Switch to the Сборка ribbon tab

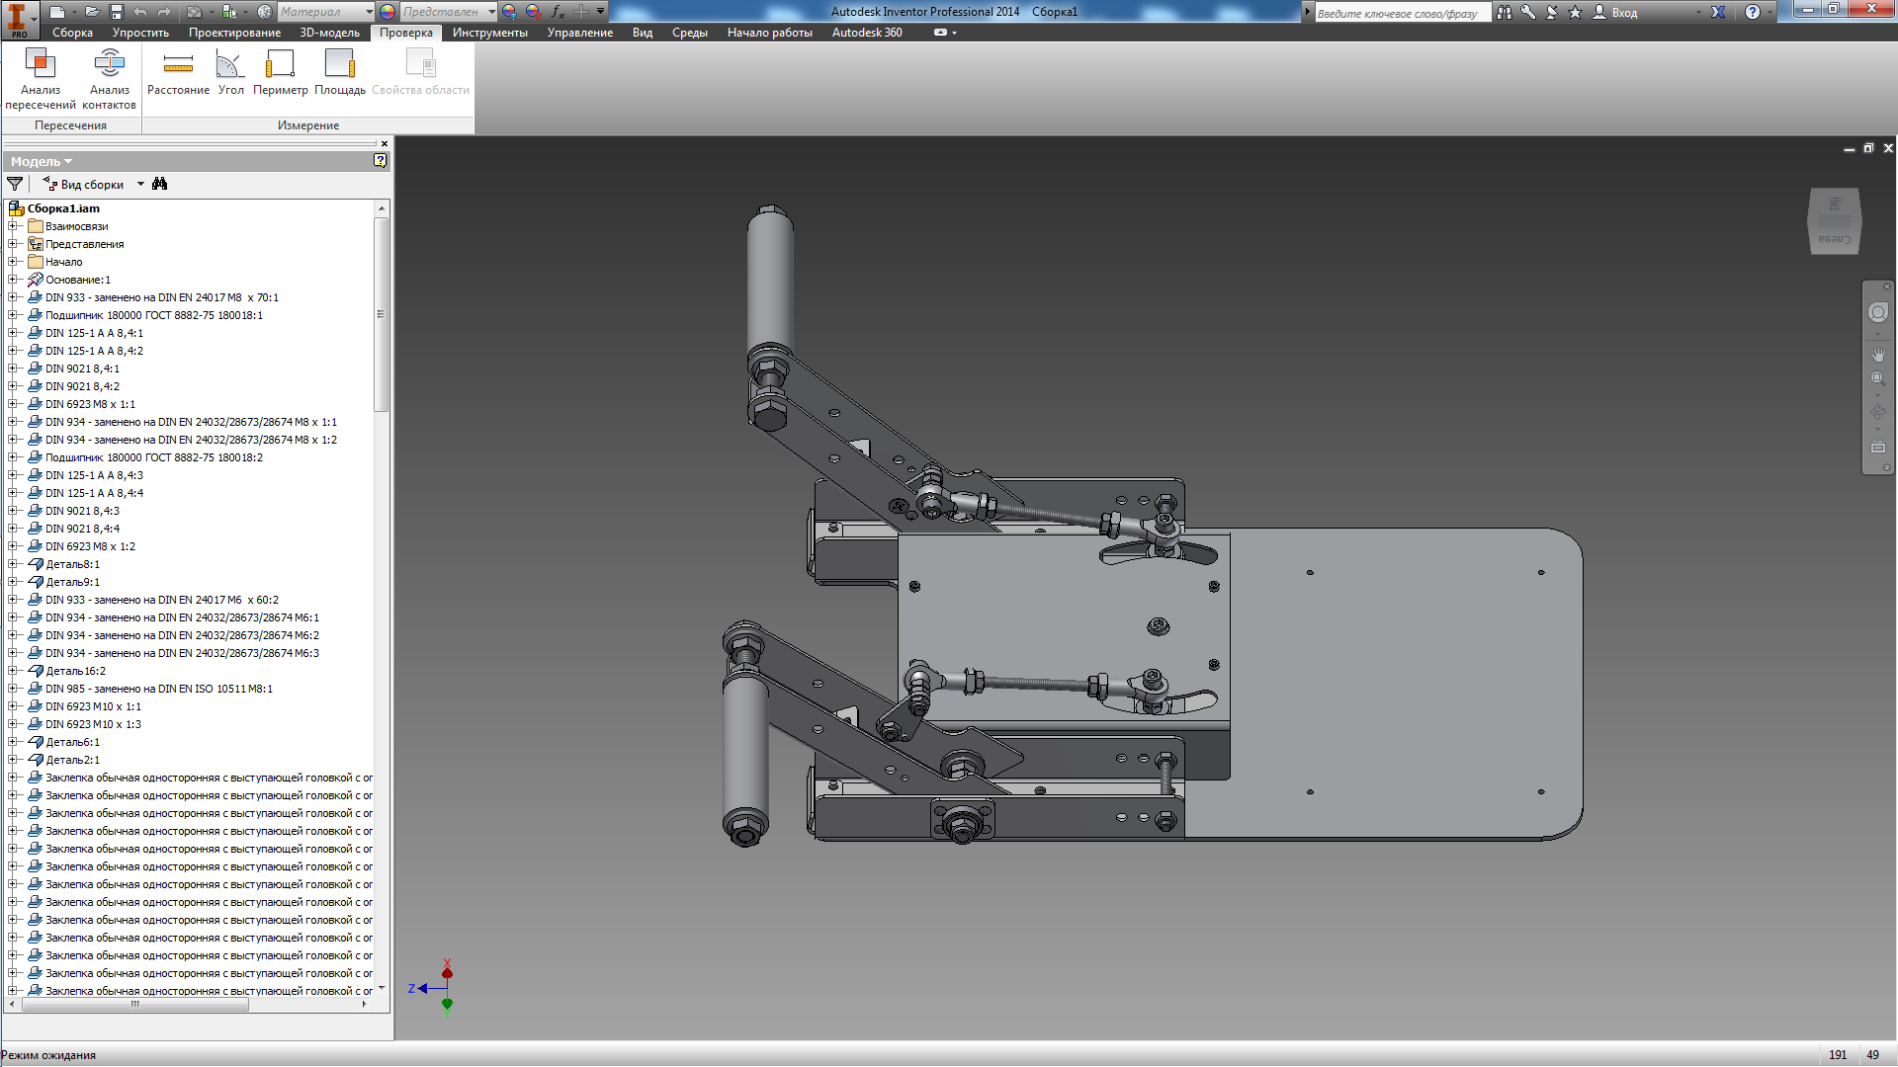(x=72, y=33)
